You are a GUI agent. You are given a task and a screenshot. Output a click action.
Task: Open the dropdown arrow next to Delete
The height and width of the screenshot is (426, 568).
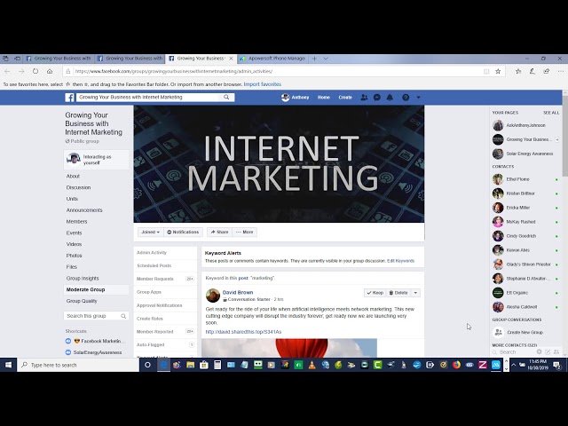(415, 293)
